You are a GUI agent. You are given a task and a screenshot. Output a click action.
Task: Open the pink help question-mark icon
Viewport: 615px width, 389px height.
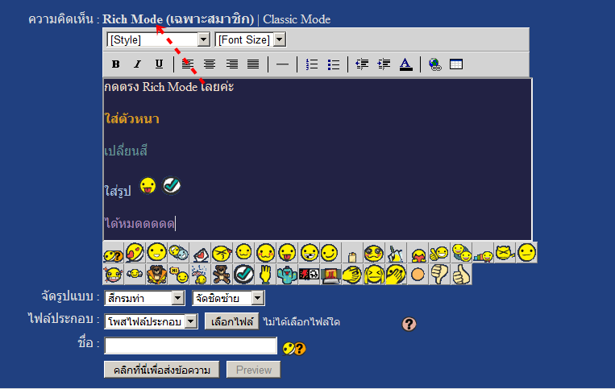(409, 324)
